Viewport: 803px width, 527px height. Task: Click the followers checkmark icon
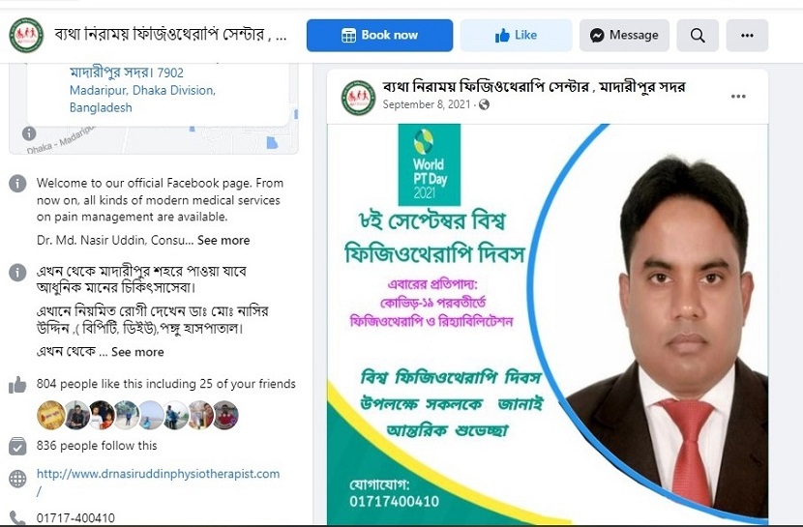coord(17,446)
